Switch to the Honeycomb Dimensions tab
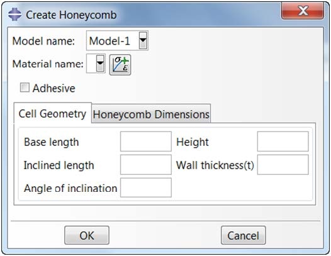Viewport: 331px width, 256px height. 151,114
